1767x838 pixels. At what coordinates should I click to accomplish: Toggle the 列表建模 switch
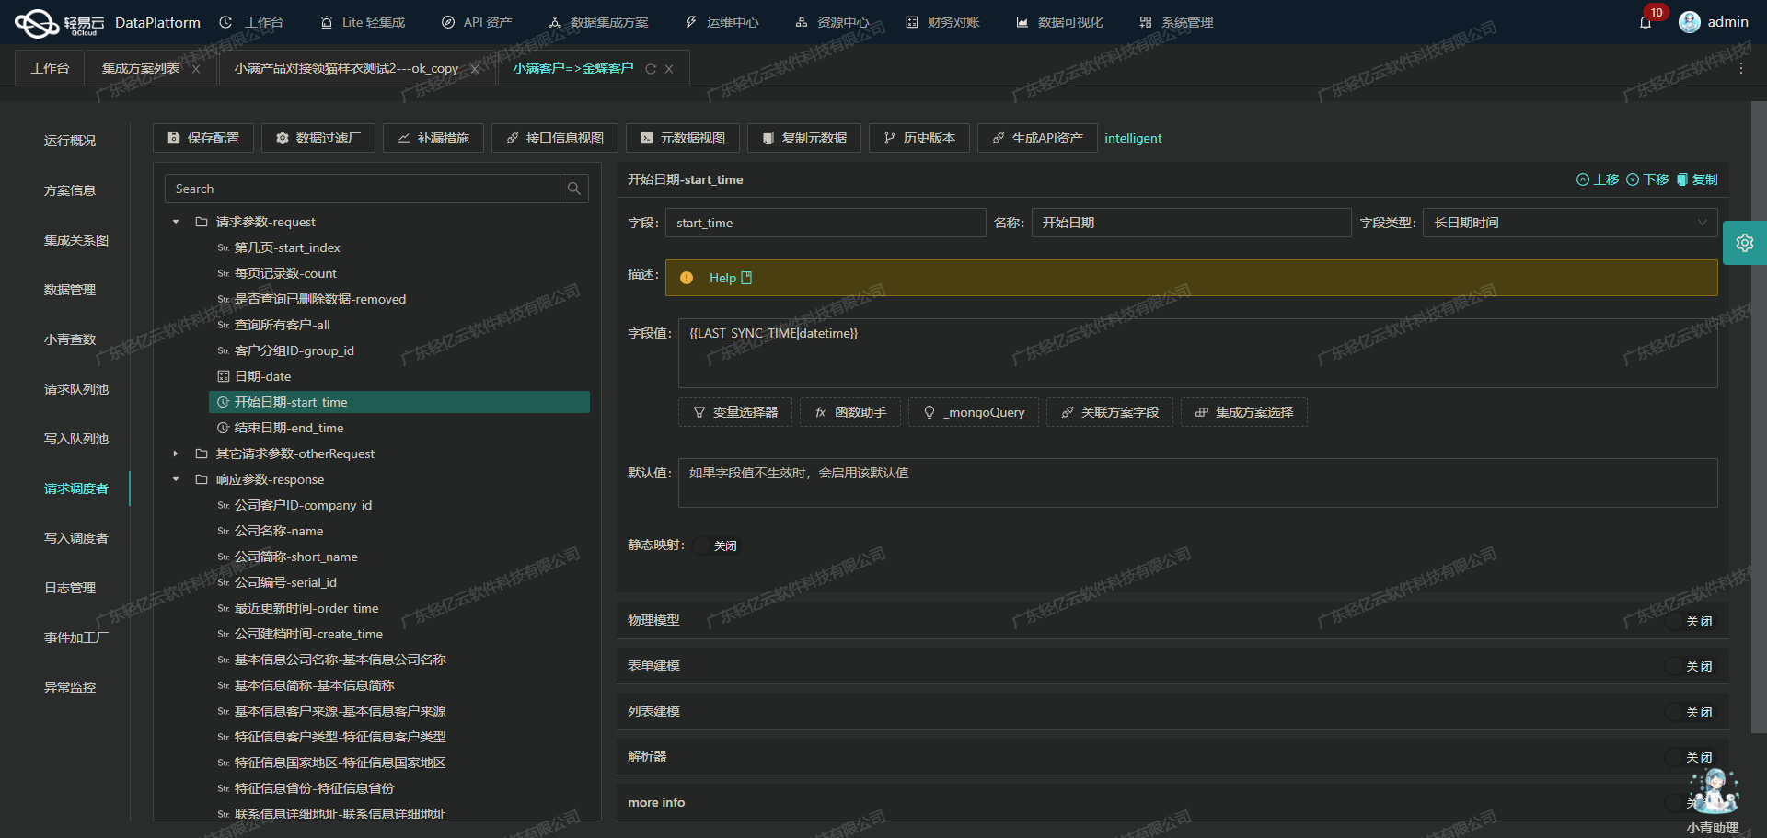(1690, 712)
